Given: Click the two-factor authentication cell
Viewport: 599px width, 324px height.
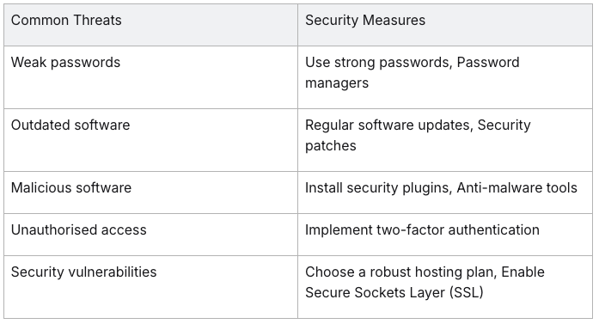Looking at the screenshot, I should tap(445, 235).
